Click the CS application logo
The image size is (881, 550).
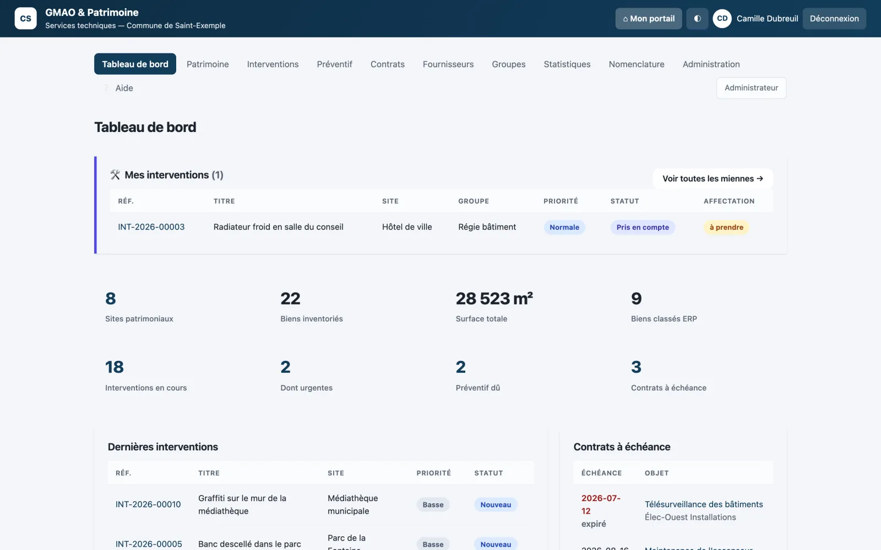point(25,18)
